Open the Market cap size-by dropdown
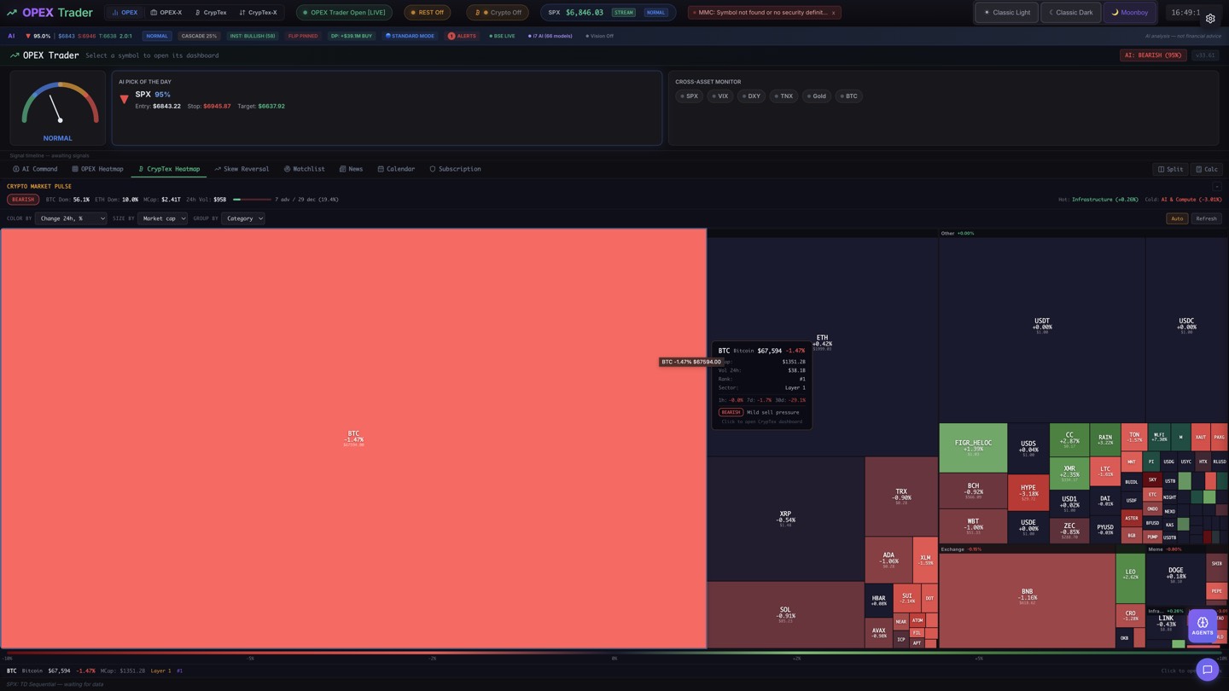 coord(162,218)
